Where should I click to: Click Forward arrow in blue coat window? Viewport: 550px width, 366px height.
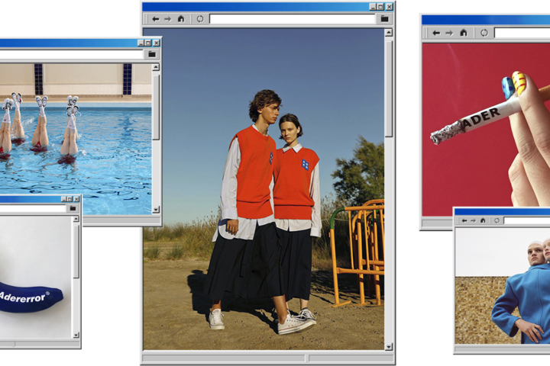tap(473, 220)
